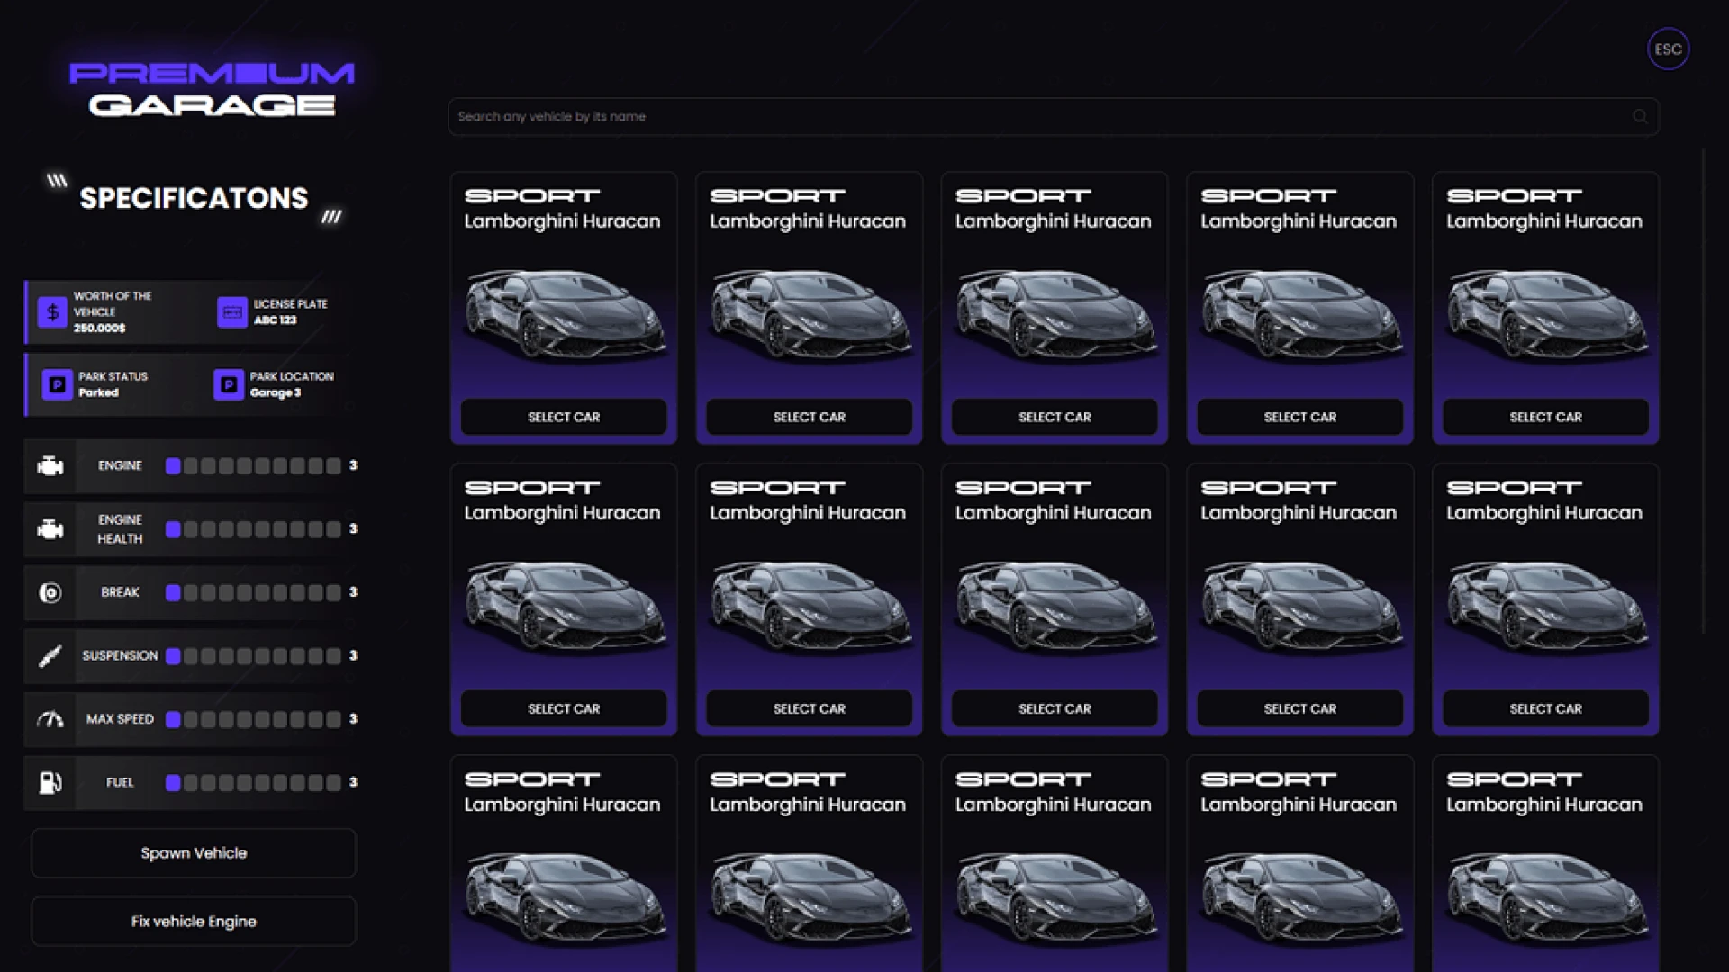Select Car on first-row, second card
This screenshot has height=972, width=1729.
point(809,417)
